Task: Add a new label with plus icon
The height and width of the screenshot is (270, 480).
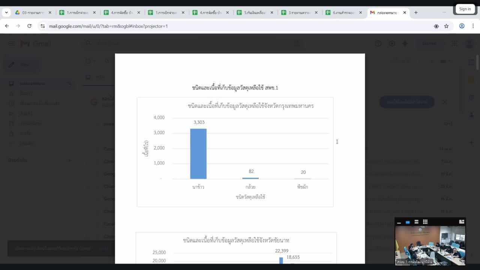Action: [69, 160]
